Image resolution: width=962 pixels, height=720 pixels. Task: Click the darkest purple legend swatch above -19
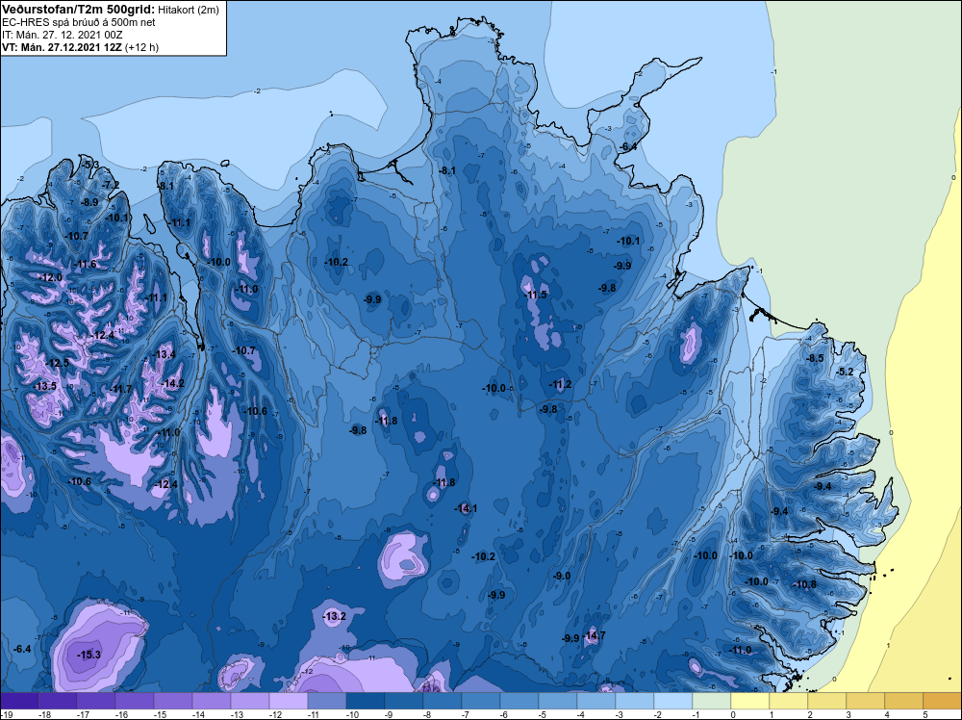coord(19,701)
